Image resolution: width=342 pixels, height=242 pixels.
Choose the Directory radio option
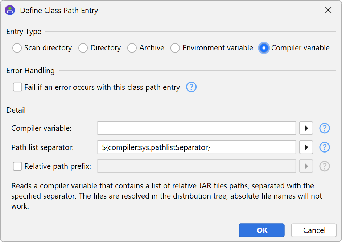83,48
